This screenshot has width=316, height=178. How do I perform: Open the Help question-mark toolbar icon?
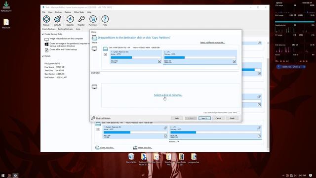coord(105,19)
